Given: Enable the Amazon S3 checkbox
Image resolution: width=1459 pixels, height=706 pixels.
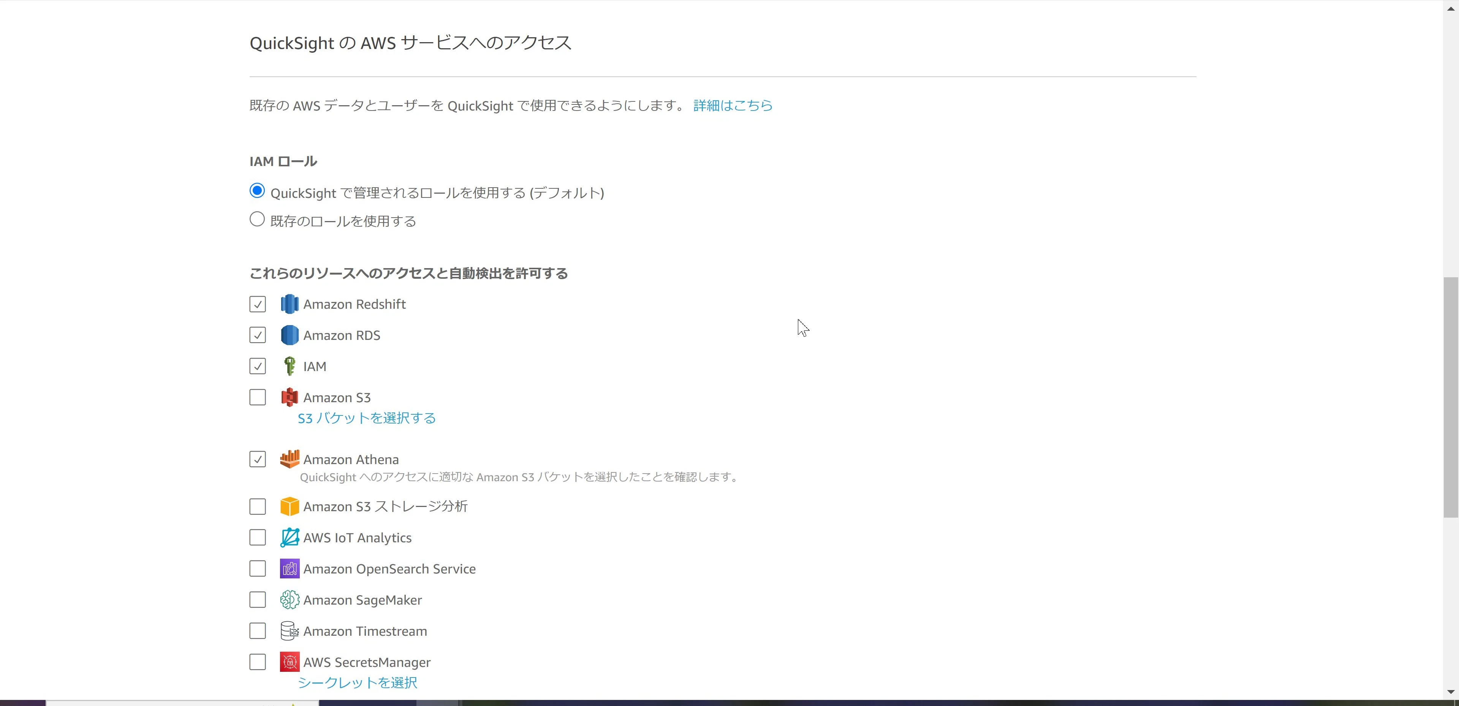Looking at the screenshot, I should (258, 398).
